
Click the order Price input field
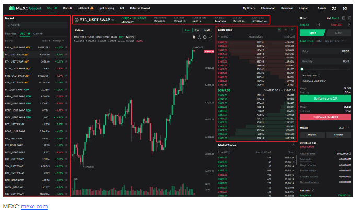[x=326, y=51]
